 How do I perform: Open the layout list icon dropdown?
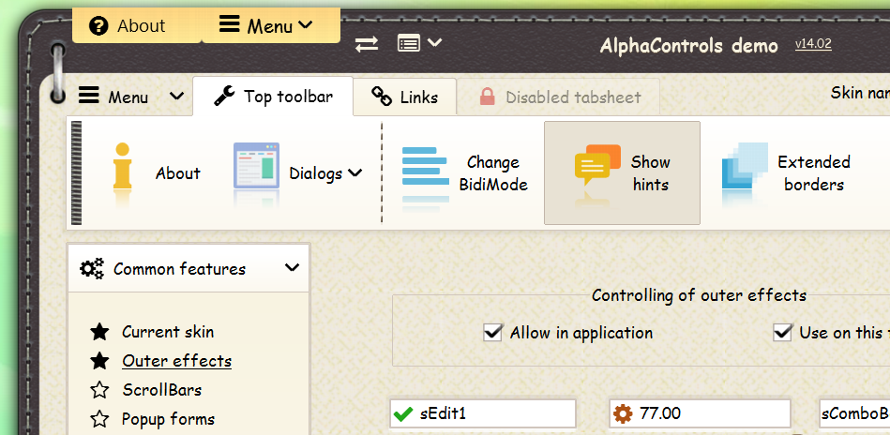click(409, 43)
